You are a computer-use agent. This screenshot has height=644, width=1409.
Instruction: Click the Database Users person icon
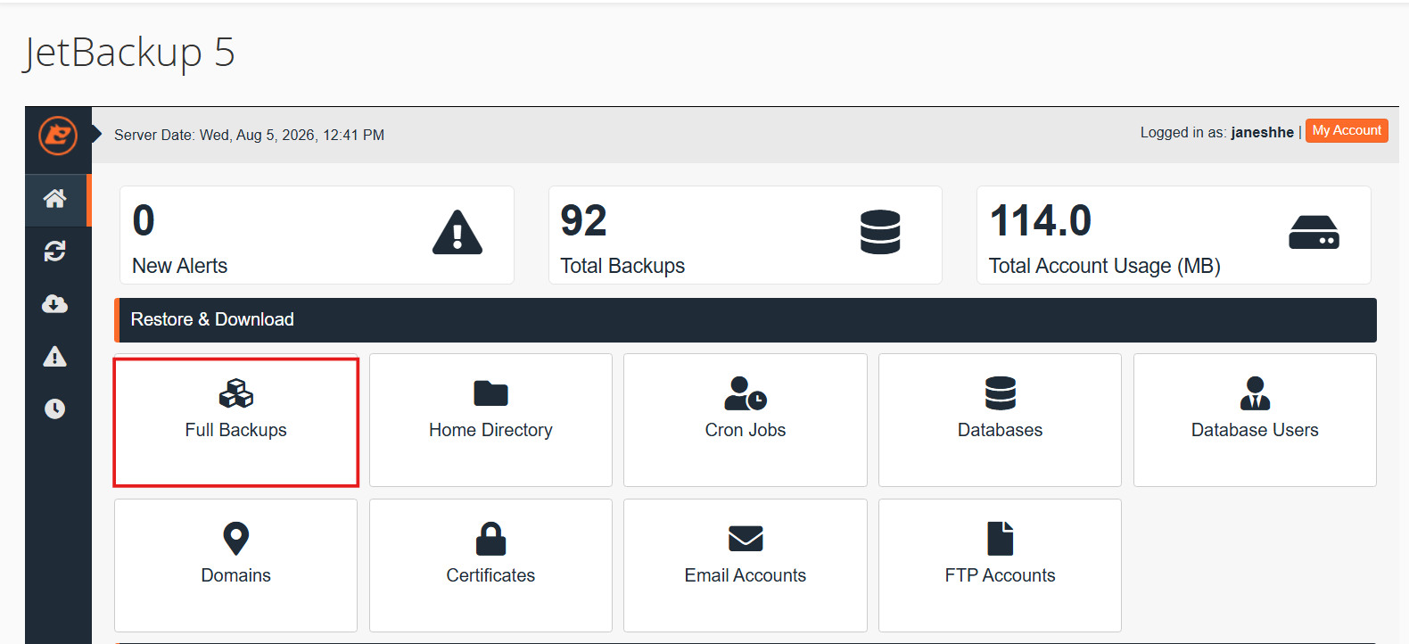1255,393
